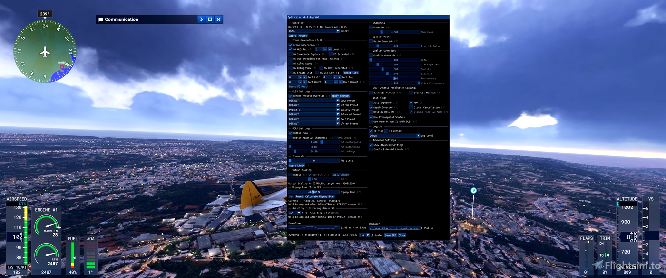Disable Show Advanced Settings

point(371,145)
